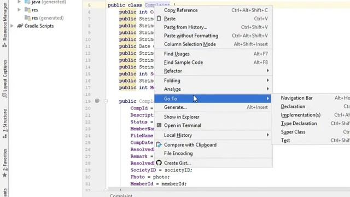Open the Resource Manager side tab
This screenshot has height=197, width=350.
point(4,25)
